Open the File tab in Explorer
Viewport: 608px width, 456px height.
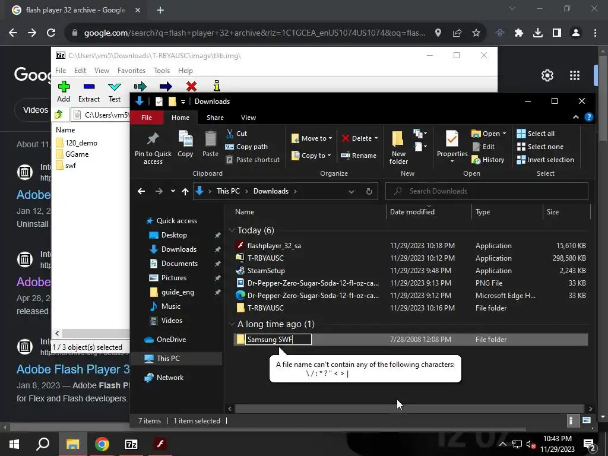(x=147, y=118)
